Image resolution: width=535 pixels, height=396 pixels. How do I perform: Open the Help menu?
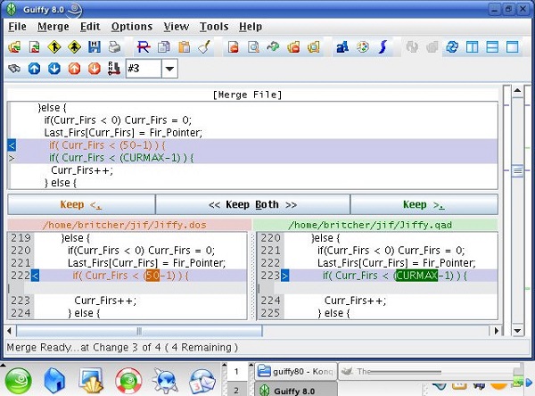click(x=251, y=27)
